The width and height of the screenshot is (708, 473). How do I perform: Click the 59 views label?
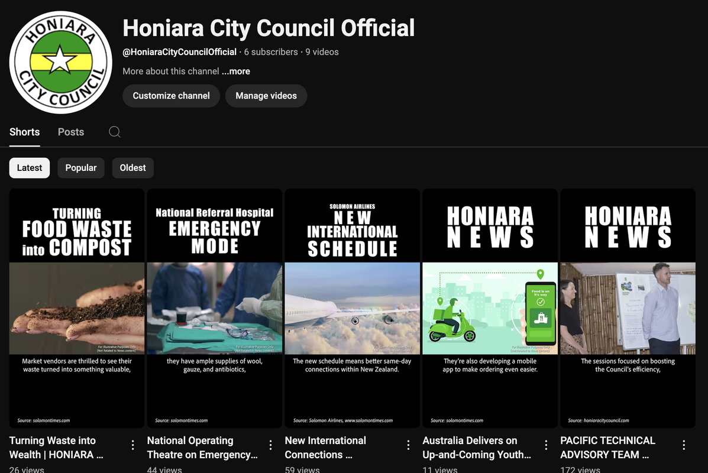tap(302, 469)
